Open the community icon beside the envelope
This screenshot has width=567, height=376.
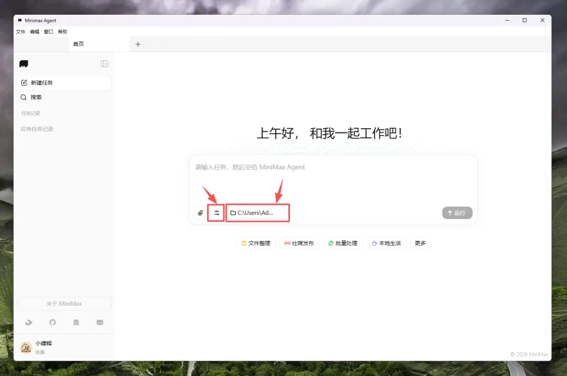[x=76, y=322]
